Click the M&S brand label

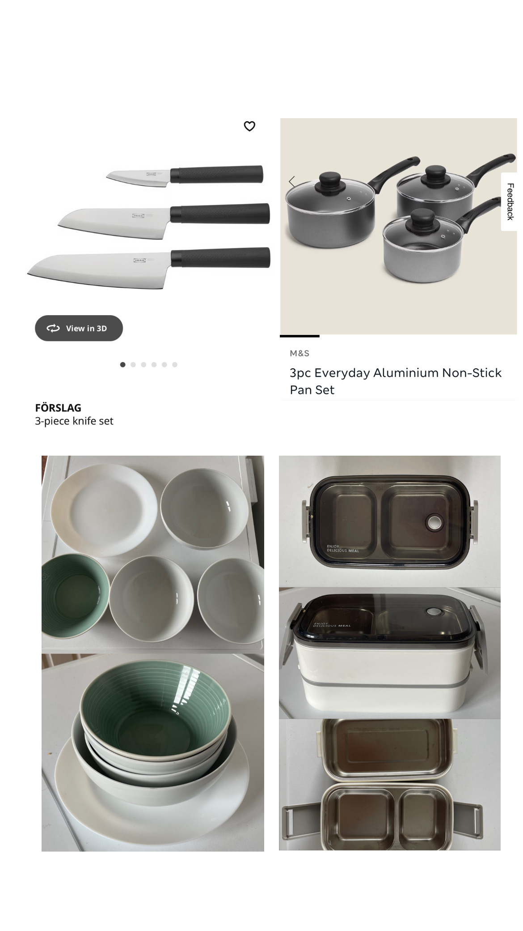[299, 353]
